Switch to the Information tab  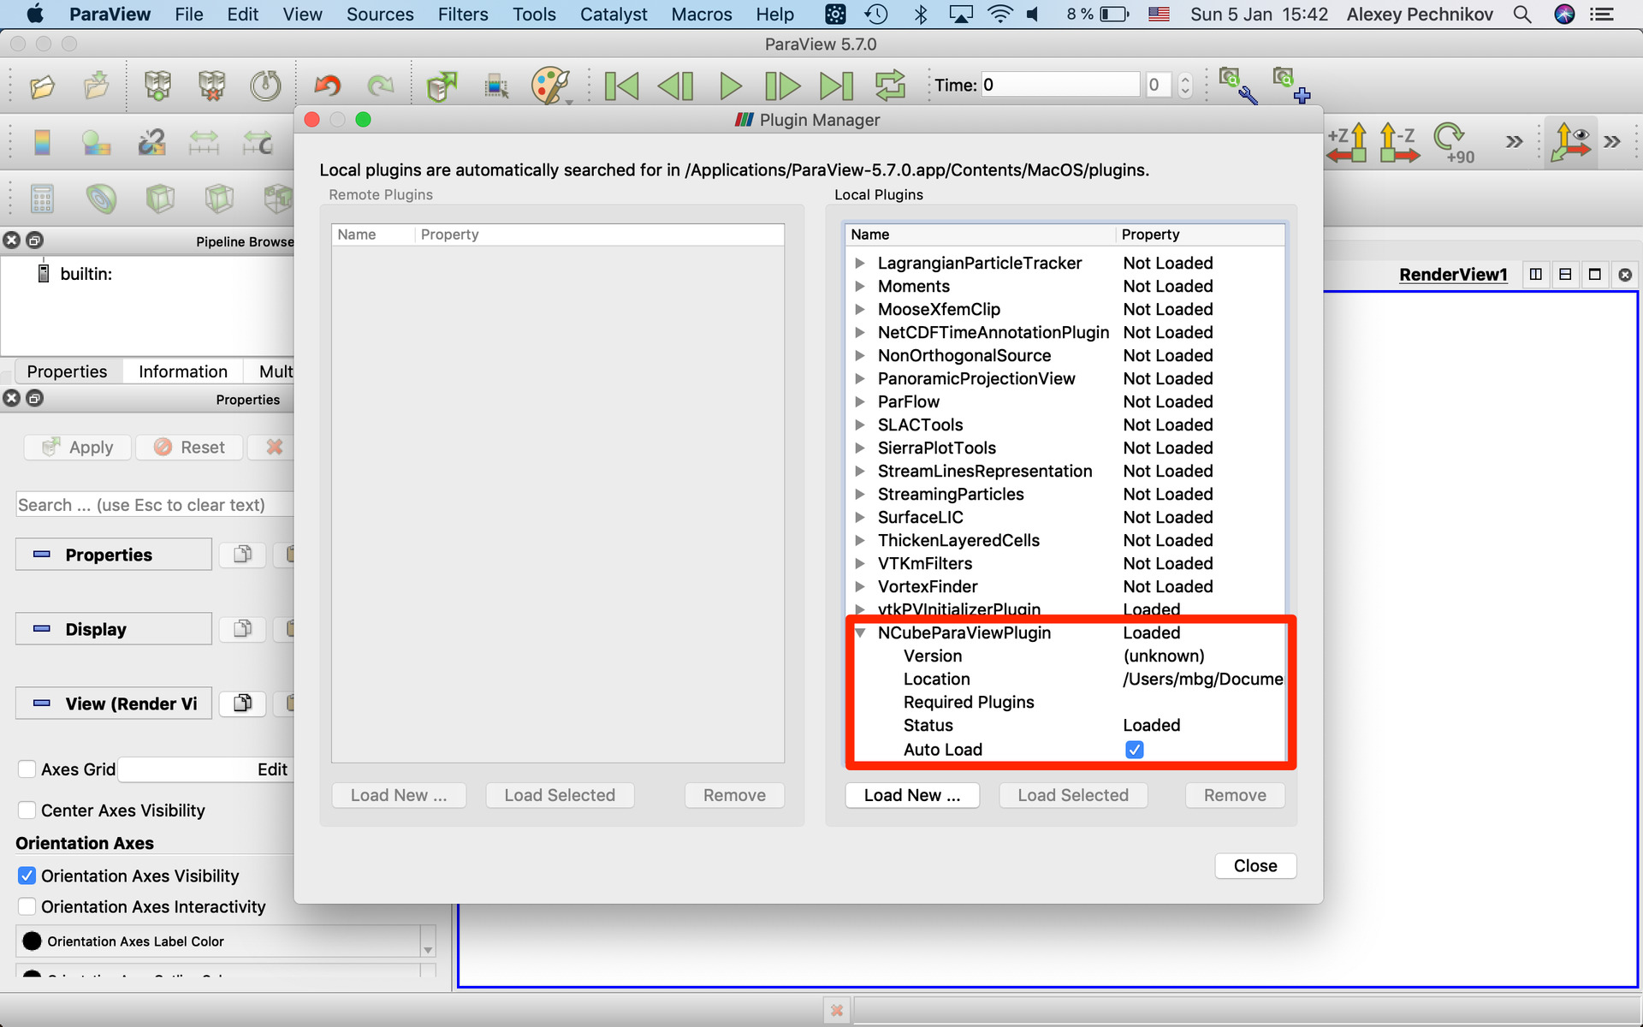[x=183, y=371]
